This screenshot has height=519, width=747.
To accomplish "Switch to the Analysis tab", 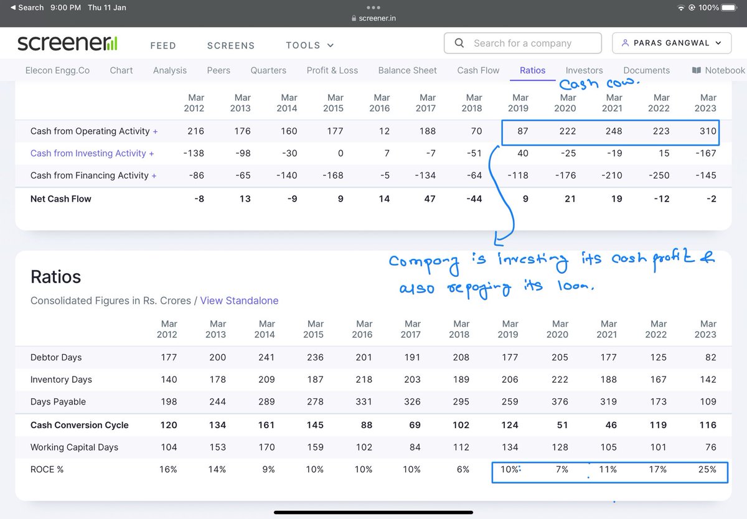I will click(170, 70).
